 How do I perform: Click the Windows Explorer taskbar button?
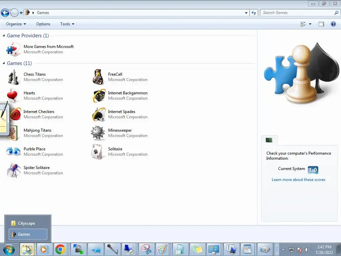27,249
